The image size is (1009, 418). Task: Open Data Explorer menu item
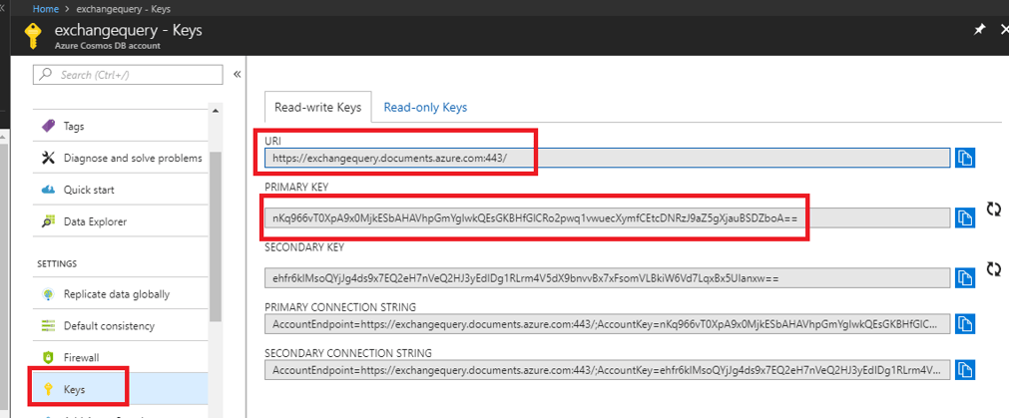click(121, 221)
